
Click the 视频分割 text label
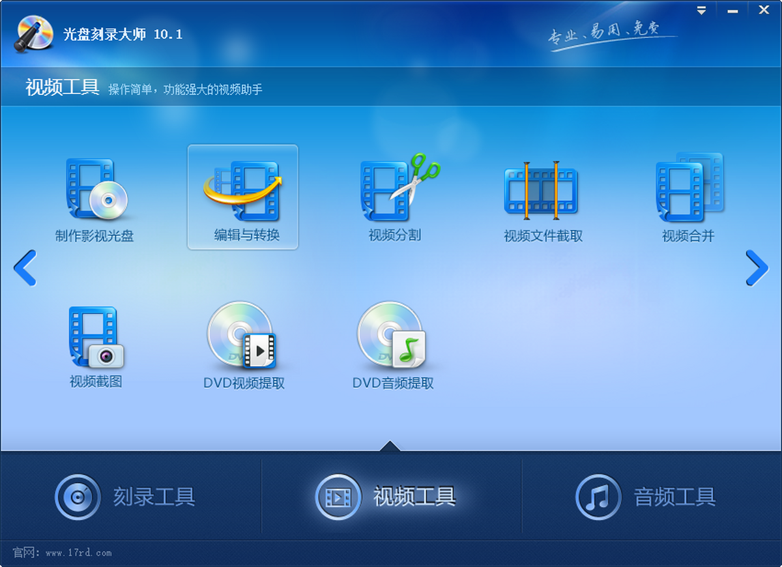[x=395, y=235]
